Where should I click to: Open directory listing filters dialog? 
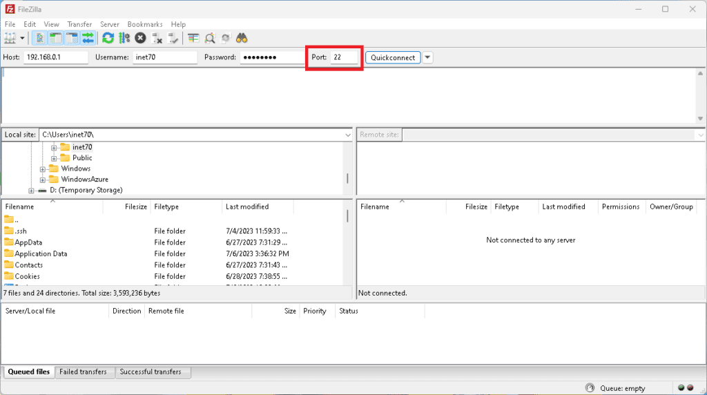[193, 39]
